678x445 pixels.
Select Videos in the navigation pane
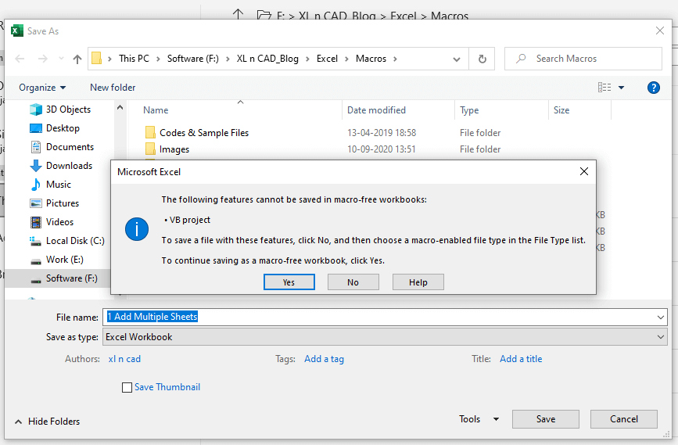(x=52, y=222)
